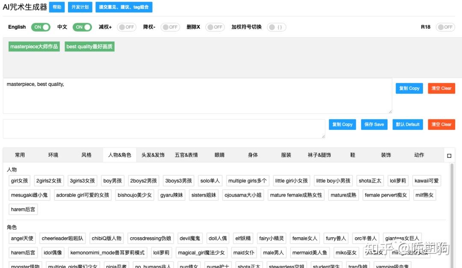Open the 服装 tab
The height and width of the screenshot is (268, 462).
pos(286,155)
